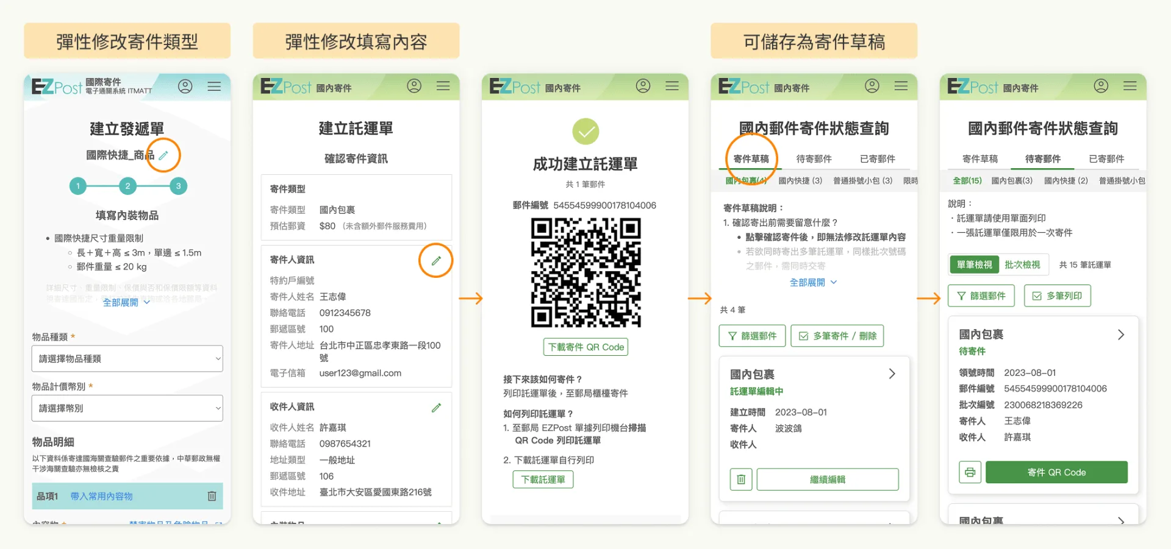1171x549 pixels.
Task: Switch to 單筆檢視 view mode
Action: tap(975, 264)
